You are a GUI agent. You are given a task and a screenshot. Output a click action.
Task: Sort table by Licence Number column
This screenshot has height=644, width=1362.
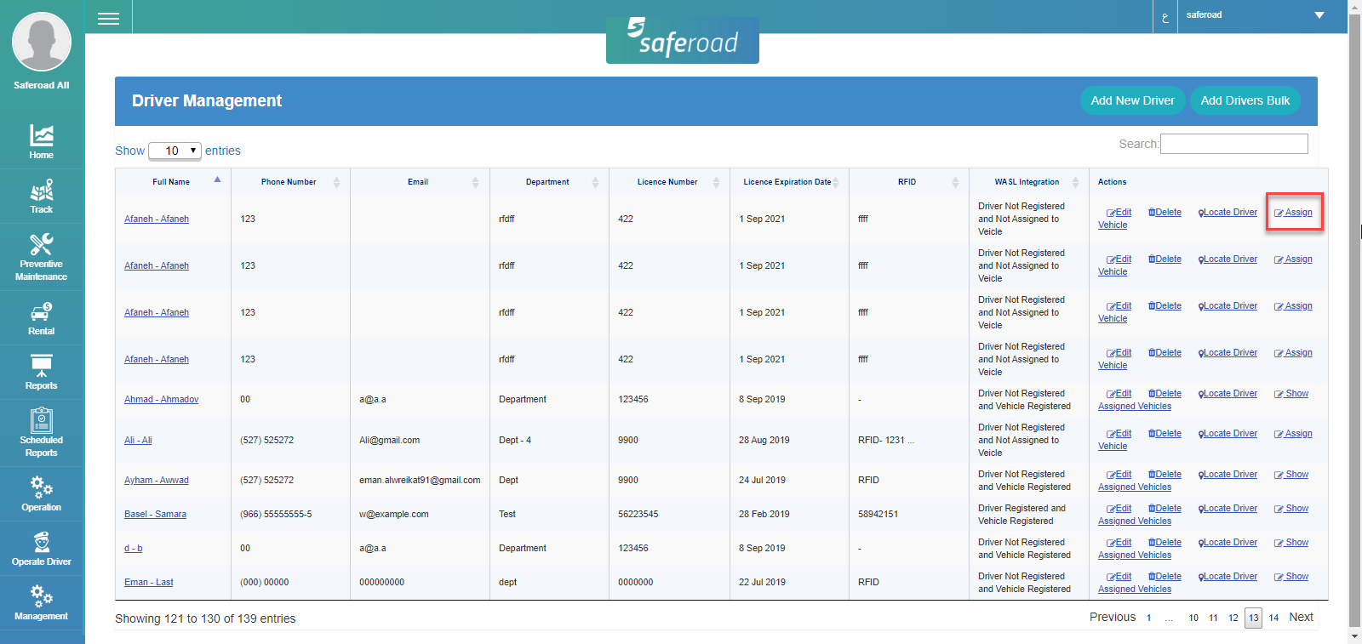click(x=669, y=181)
